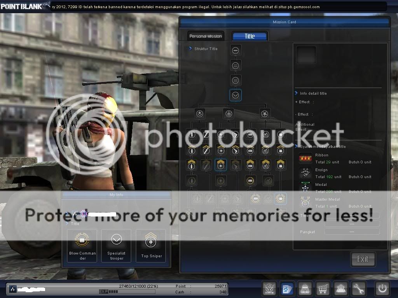The image size is (398, 298).
Task: Open the community people icon
Action: click(340, 288)
